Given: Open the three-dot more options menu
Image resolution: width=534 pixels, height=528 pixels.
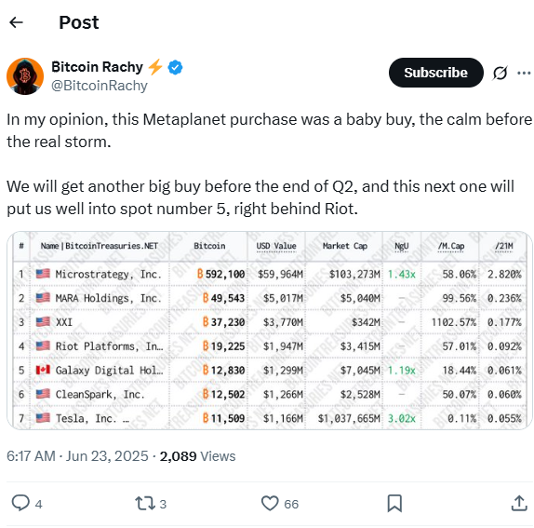Looking at the screenshot, I should (524, 73).
